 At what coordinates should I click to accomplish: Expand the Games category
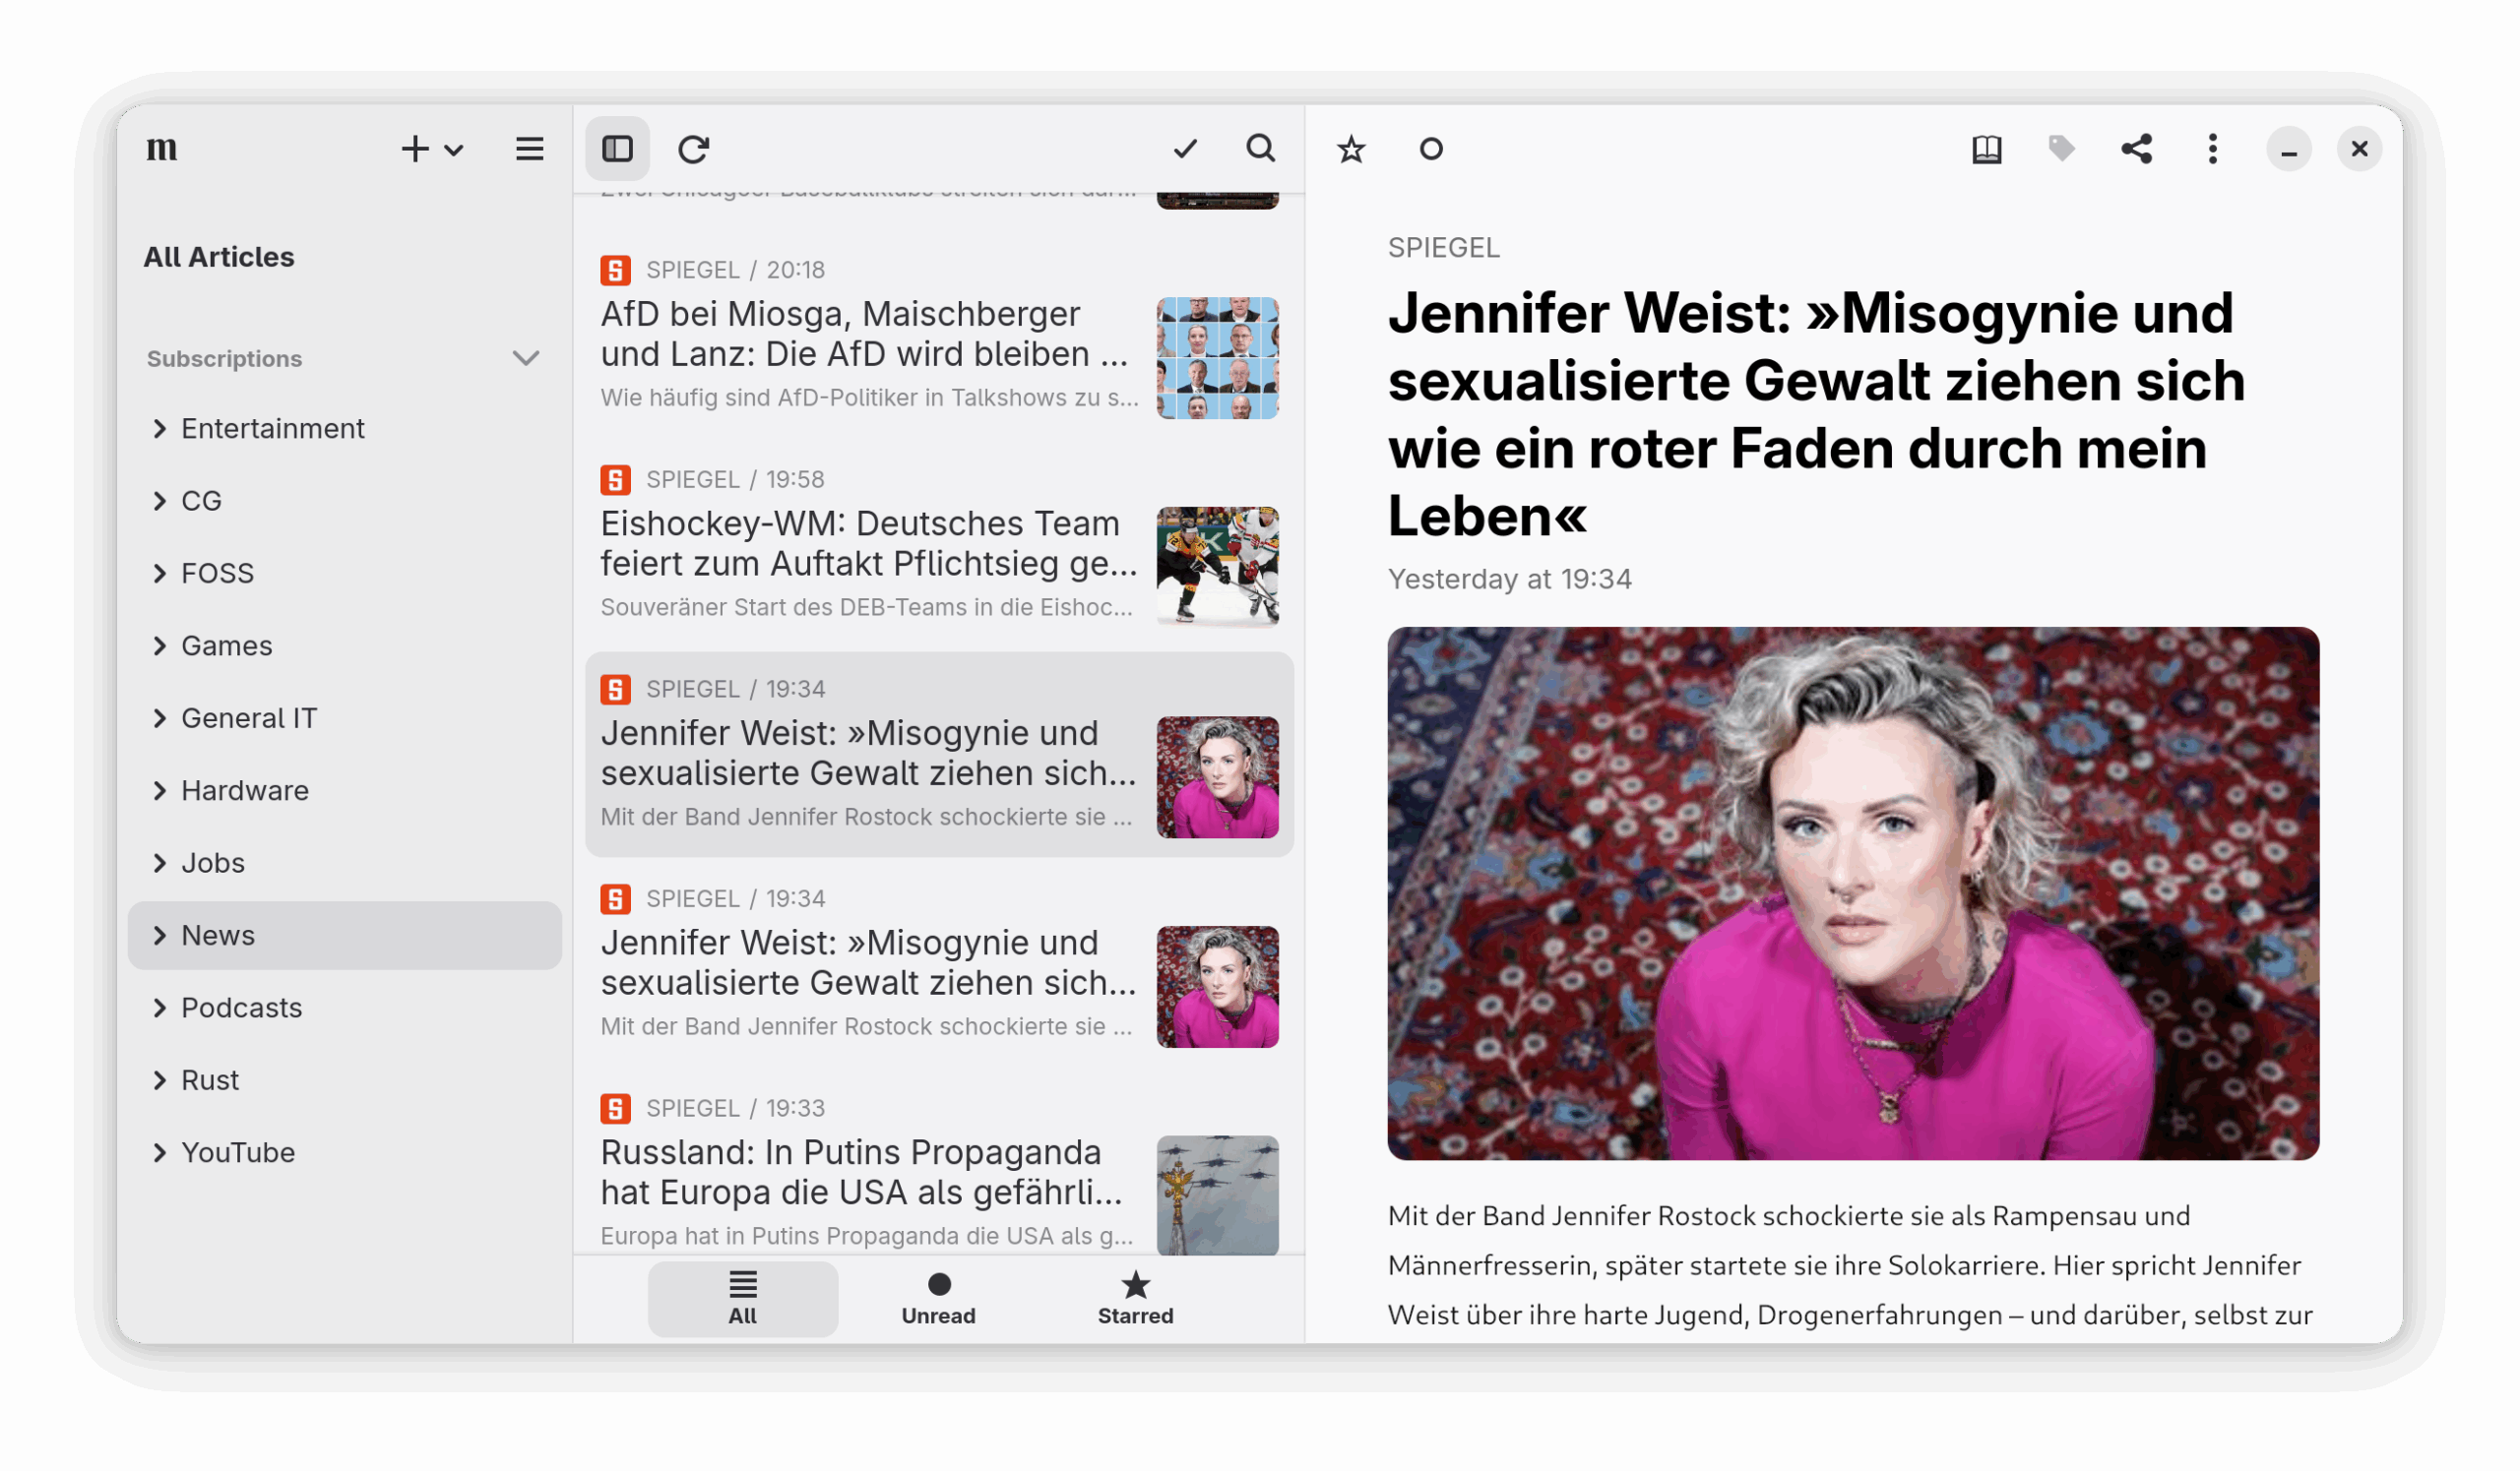tap(160, 645)
